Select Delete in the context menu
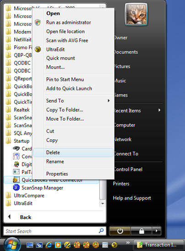Viewport: 185px width, 251px height. tap(74, 153)
